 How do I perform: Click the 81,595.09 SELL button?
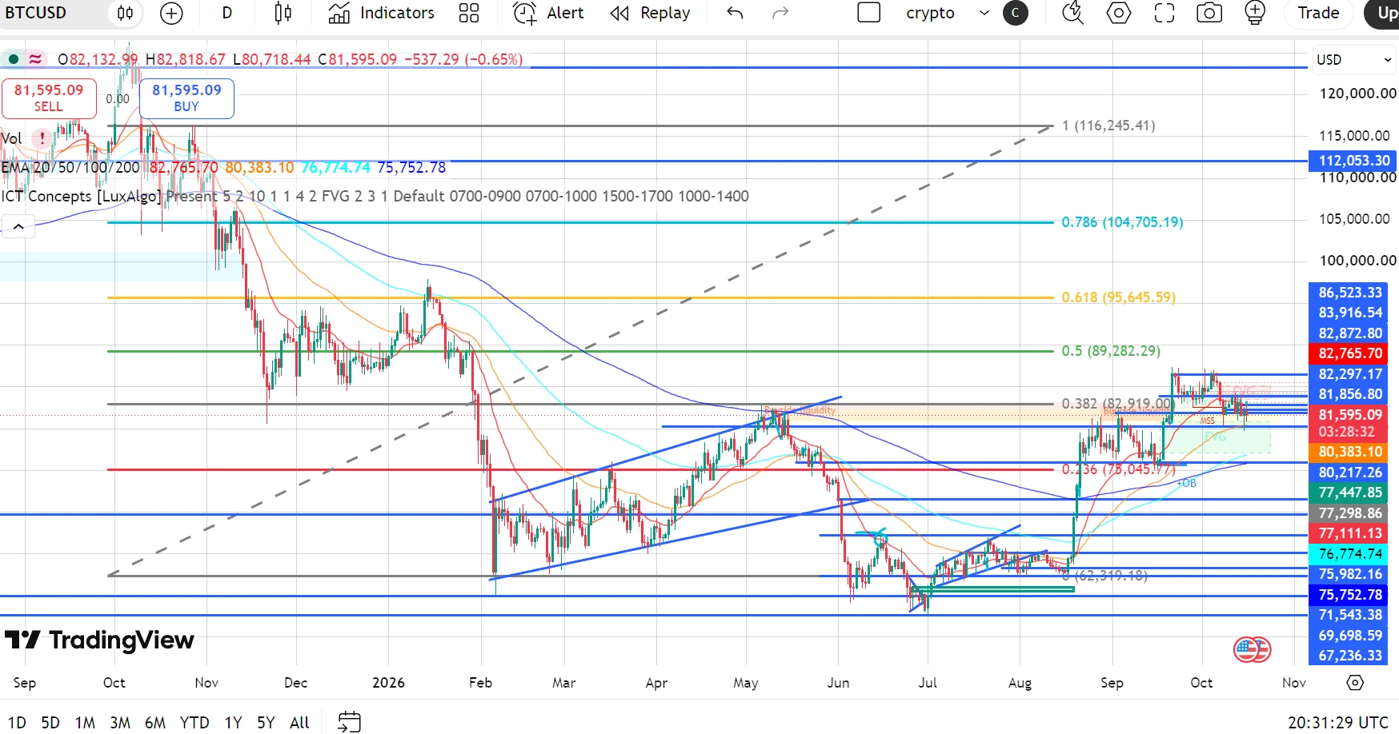point(49,98)
